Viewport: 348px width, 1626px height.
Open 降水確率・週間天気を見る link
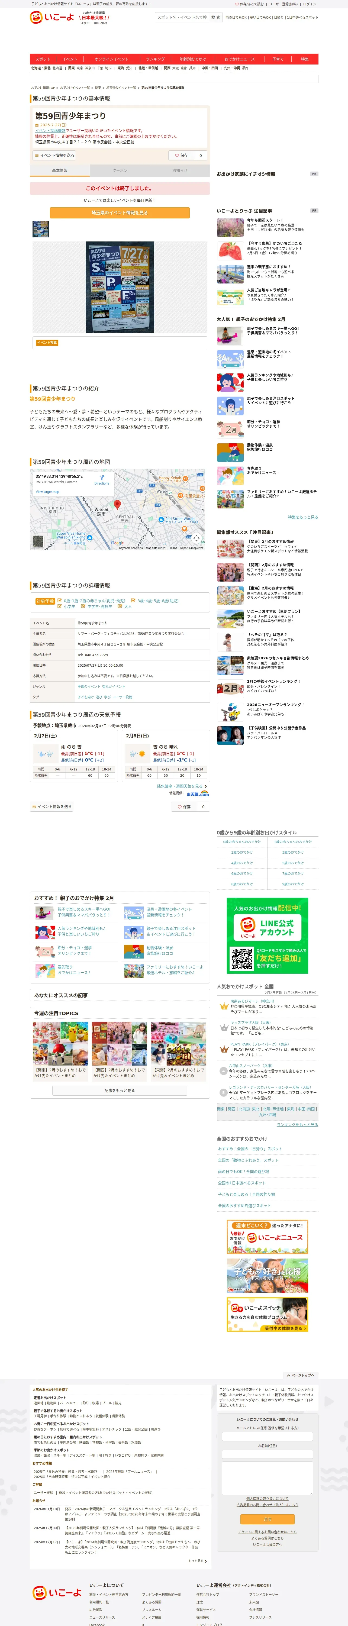click(x=182, y=786)
